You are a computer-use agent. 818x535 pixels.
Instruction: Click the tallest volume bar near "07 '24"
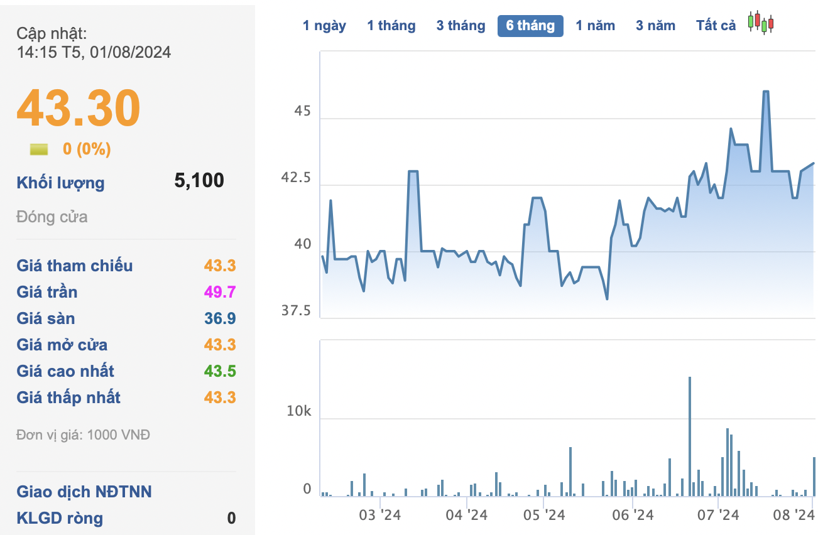tap(691, 433)
